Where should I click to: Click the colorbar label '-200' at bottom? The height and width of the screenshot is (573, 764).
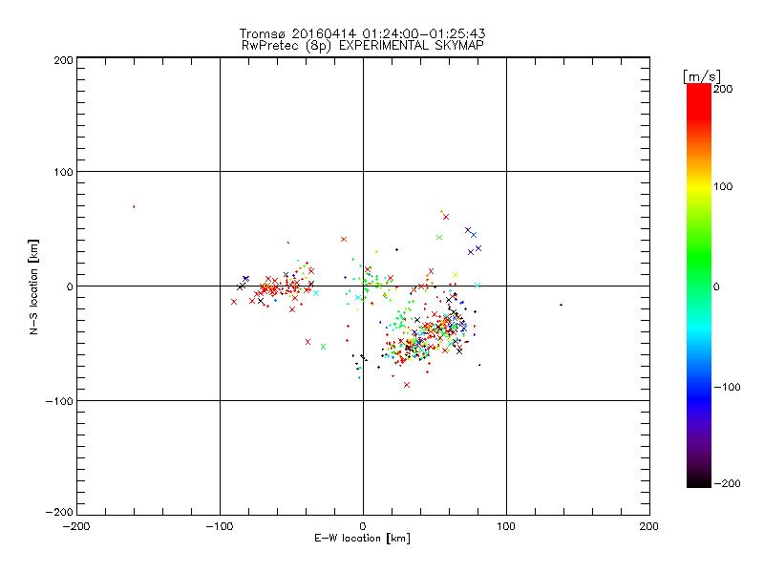[728, 483]
